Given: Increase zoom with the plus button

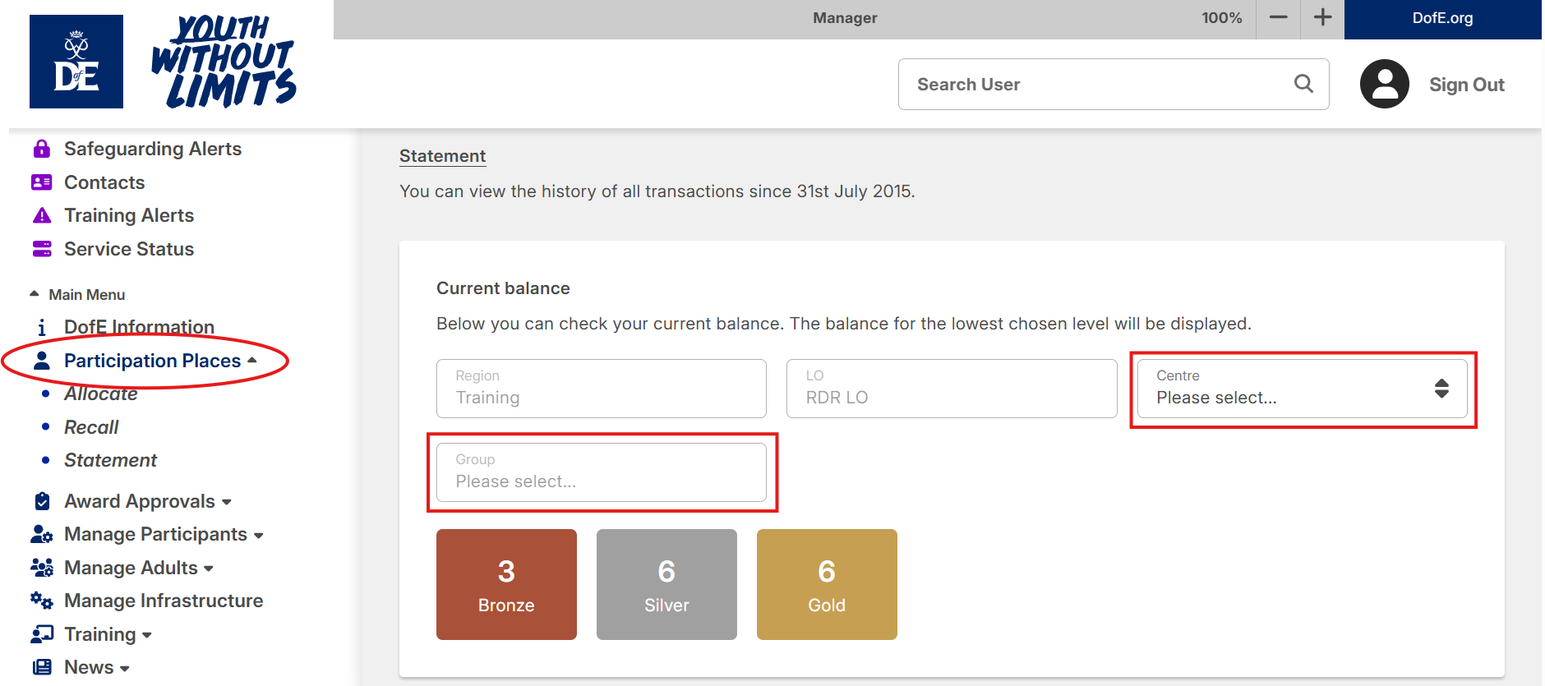Looking at the screenshot, I should pos(1322,18).
